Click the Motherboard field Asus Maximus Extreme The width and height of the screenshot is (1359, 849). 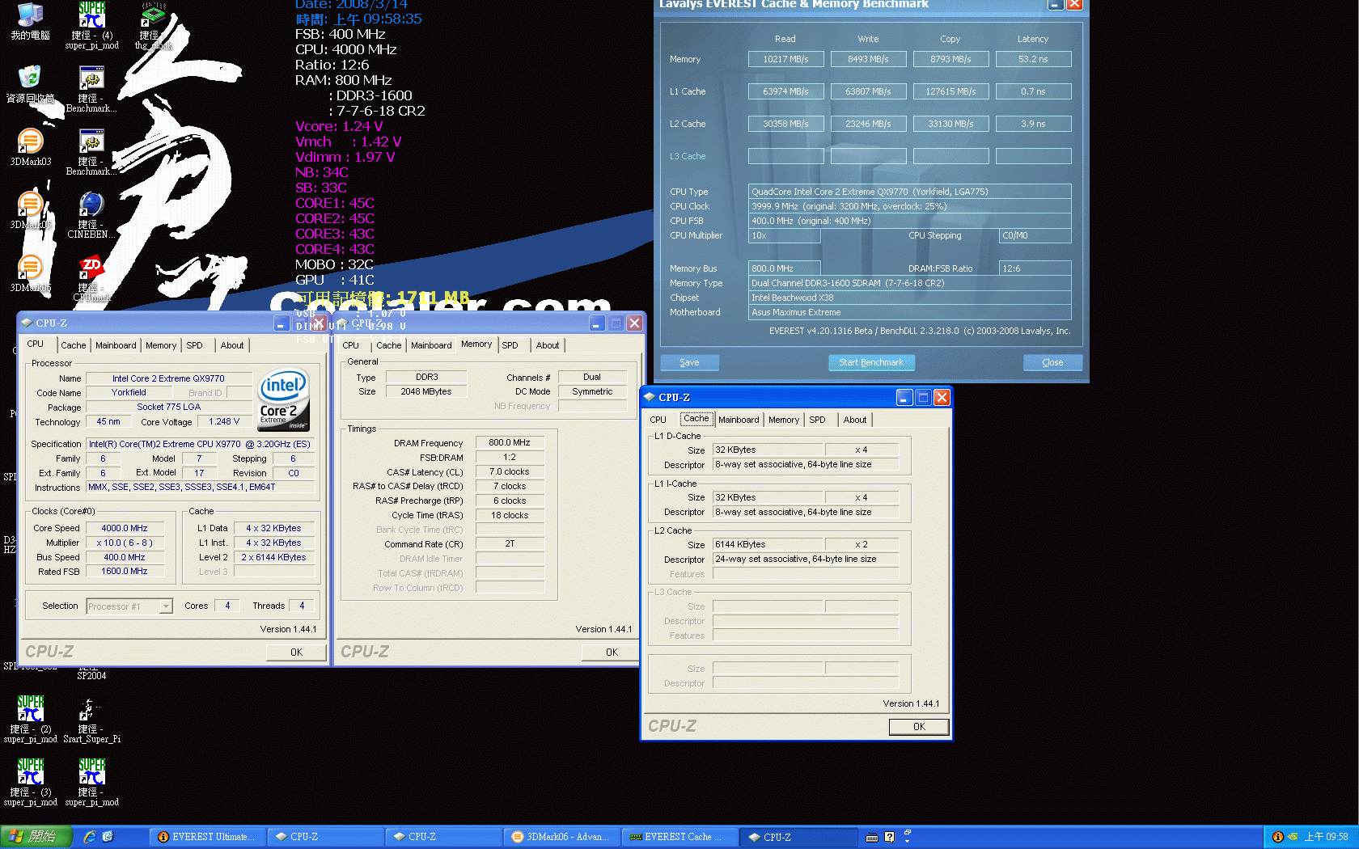pos(909,312)
